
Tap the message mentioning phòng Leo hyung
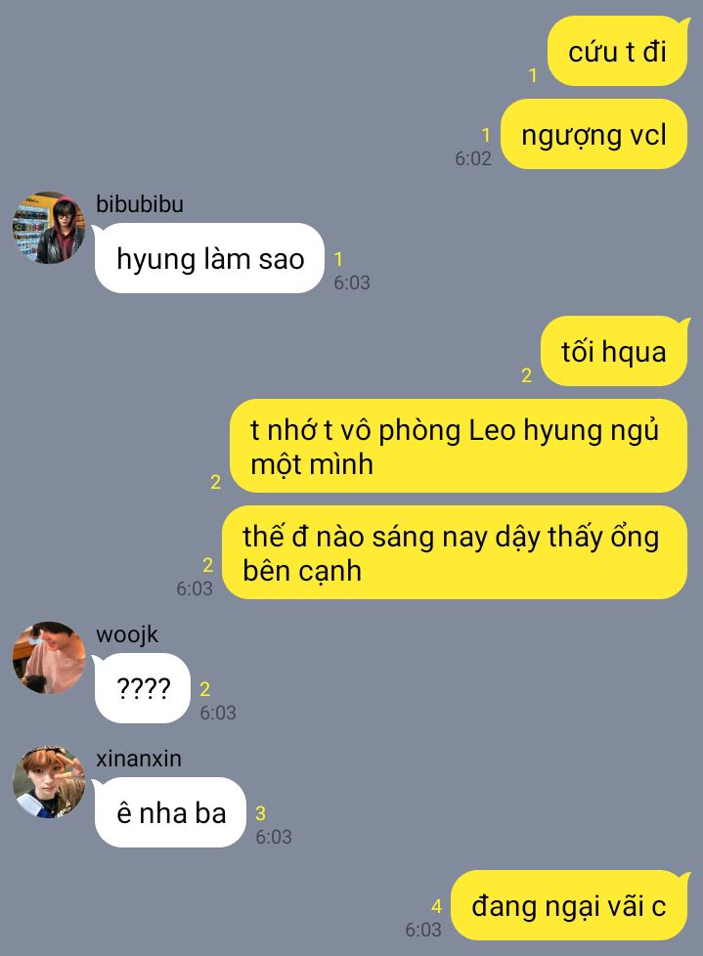[459, 447]
